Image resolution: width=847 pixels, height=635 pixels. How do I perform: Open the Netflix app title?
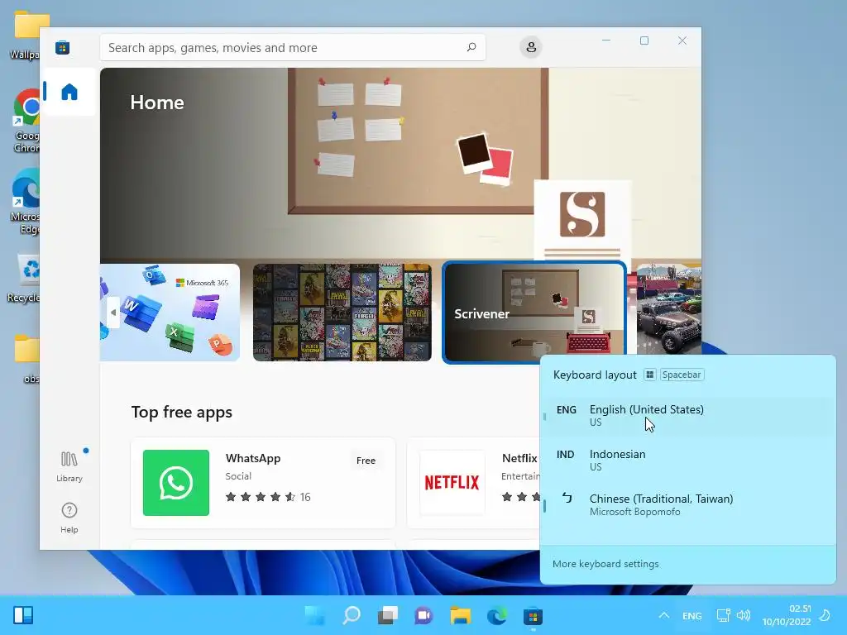(519, 458)
